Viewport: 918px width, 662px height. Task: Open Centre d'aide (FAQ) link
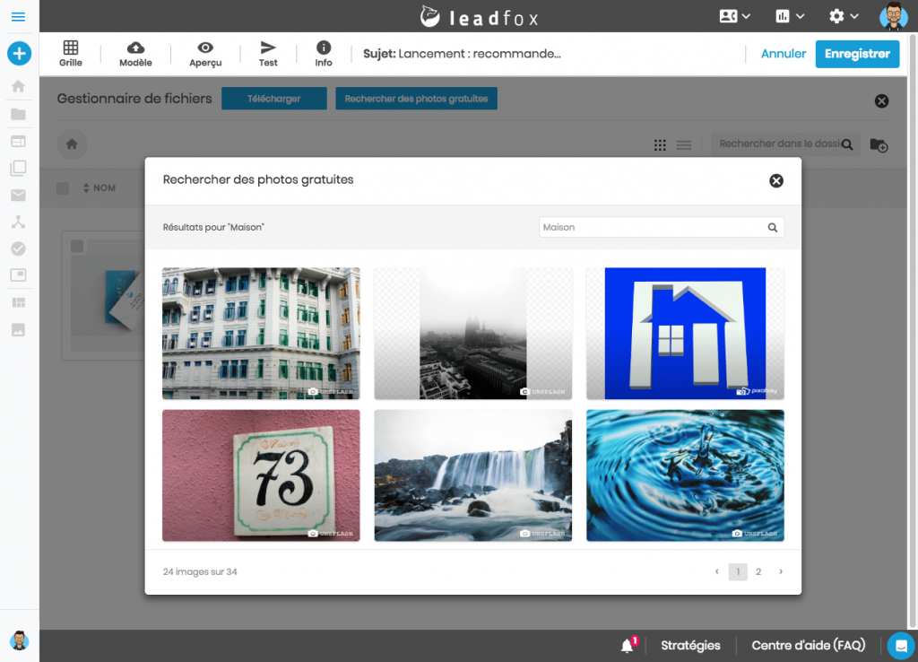pyautogui.click(x=808, y=645)
